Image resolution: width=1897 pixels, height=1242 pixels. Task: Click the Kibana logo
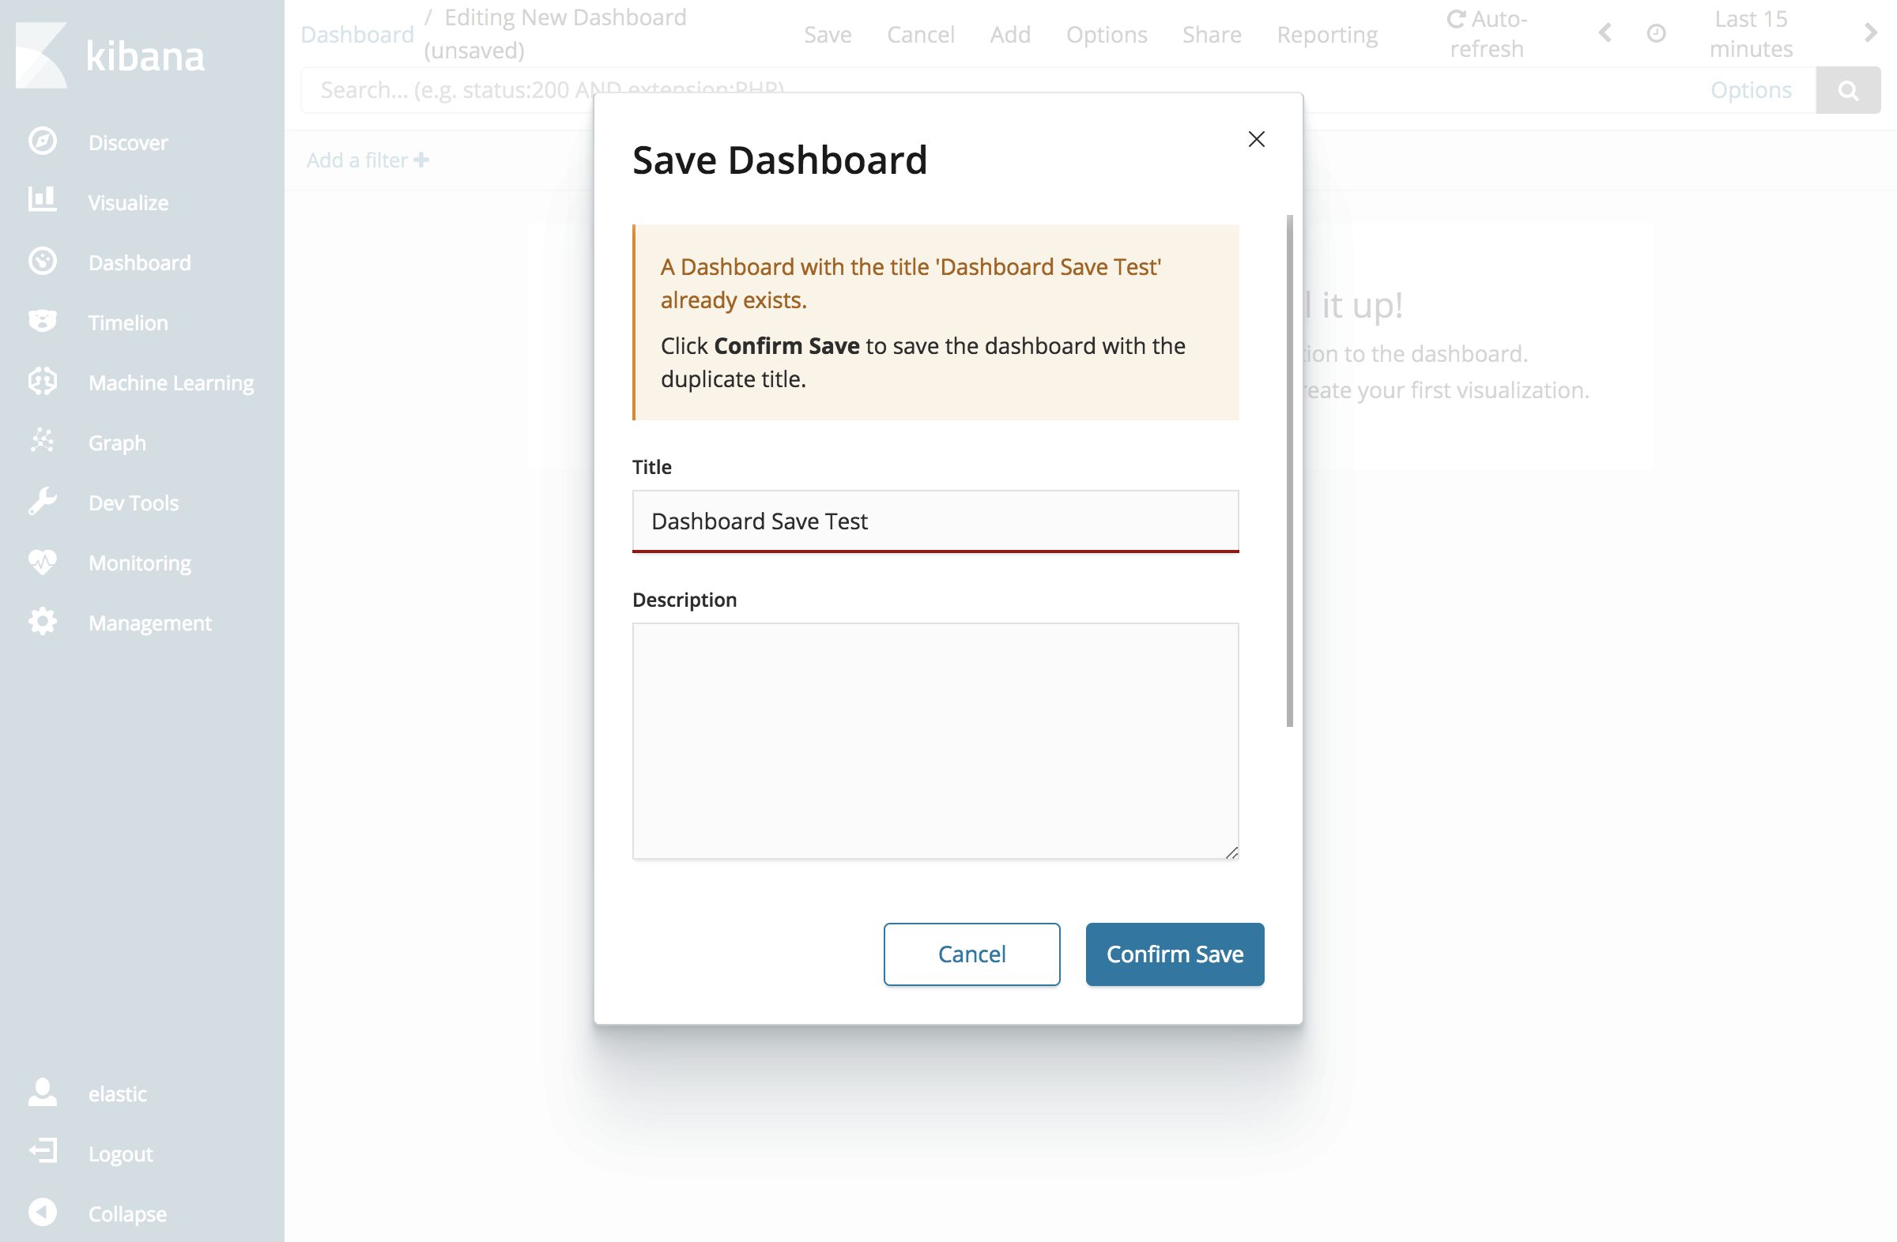pyautogui.click(x=41, y=55)
